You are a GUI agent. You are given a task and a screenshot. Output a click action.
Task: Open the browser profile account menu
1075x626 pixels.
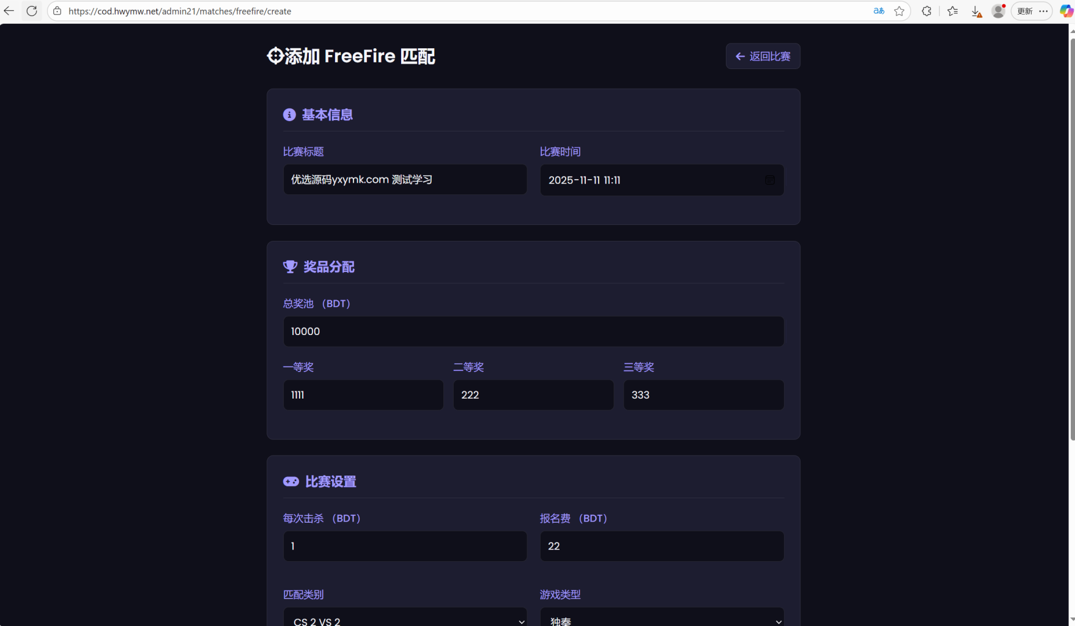pyautogui.click(x=998, y=11)
